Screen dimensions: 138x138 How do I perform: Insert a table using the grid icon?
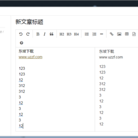pyautogui.click(x=127, y=34)
